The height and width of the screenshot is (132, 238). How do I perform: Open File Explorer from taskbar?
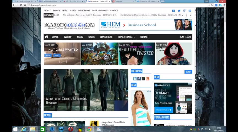[33, 129]
